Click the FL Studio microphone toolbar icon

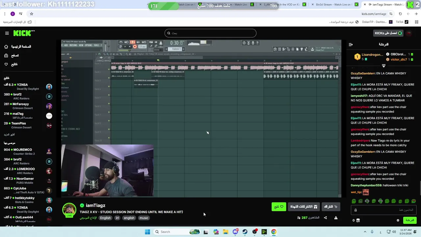[253, 43]
